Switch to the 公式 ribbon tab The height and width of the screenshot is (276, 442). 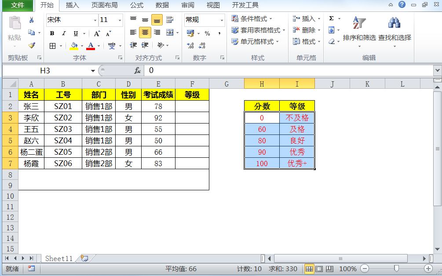point(136,6)
